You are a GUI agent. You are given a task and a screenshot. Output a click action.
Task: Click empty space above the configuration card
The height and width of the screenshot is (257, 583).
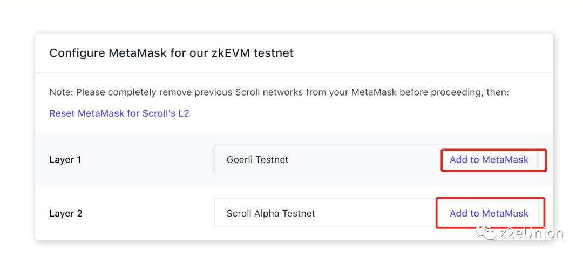291,16
